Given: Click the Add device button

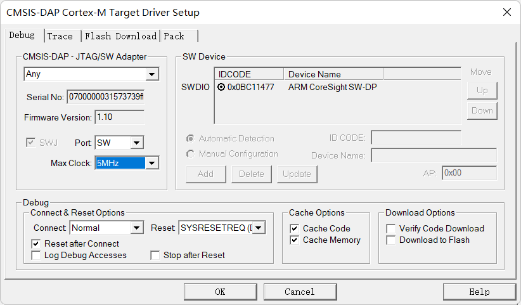Looking at the screenshot, I should coord(206,174).
